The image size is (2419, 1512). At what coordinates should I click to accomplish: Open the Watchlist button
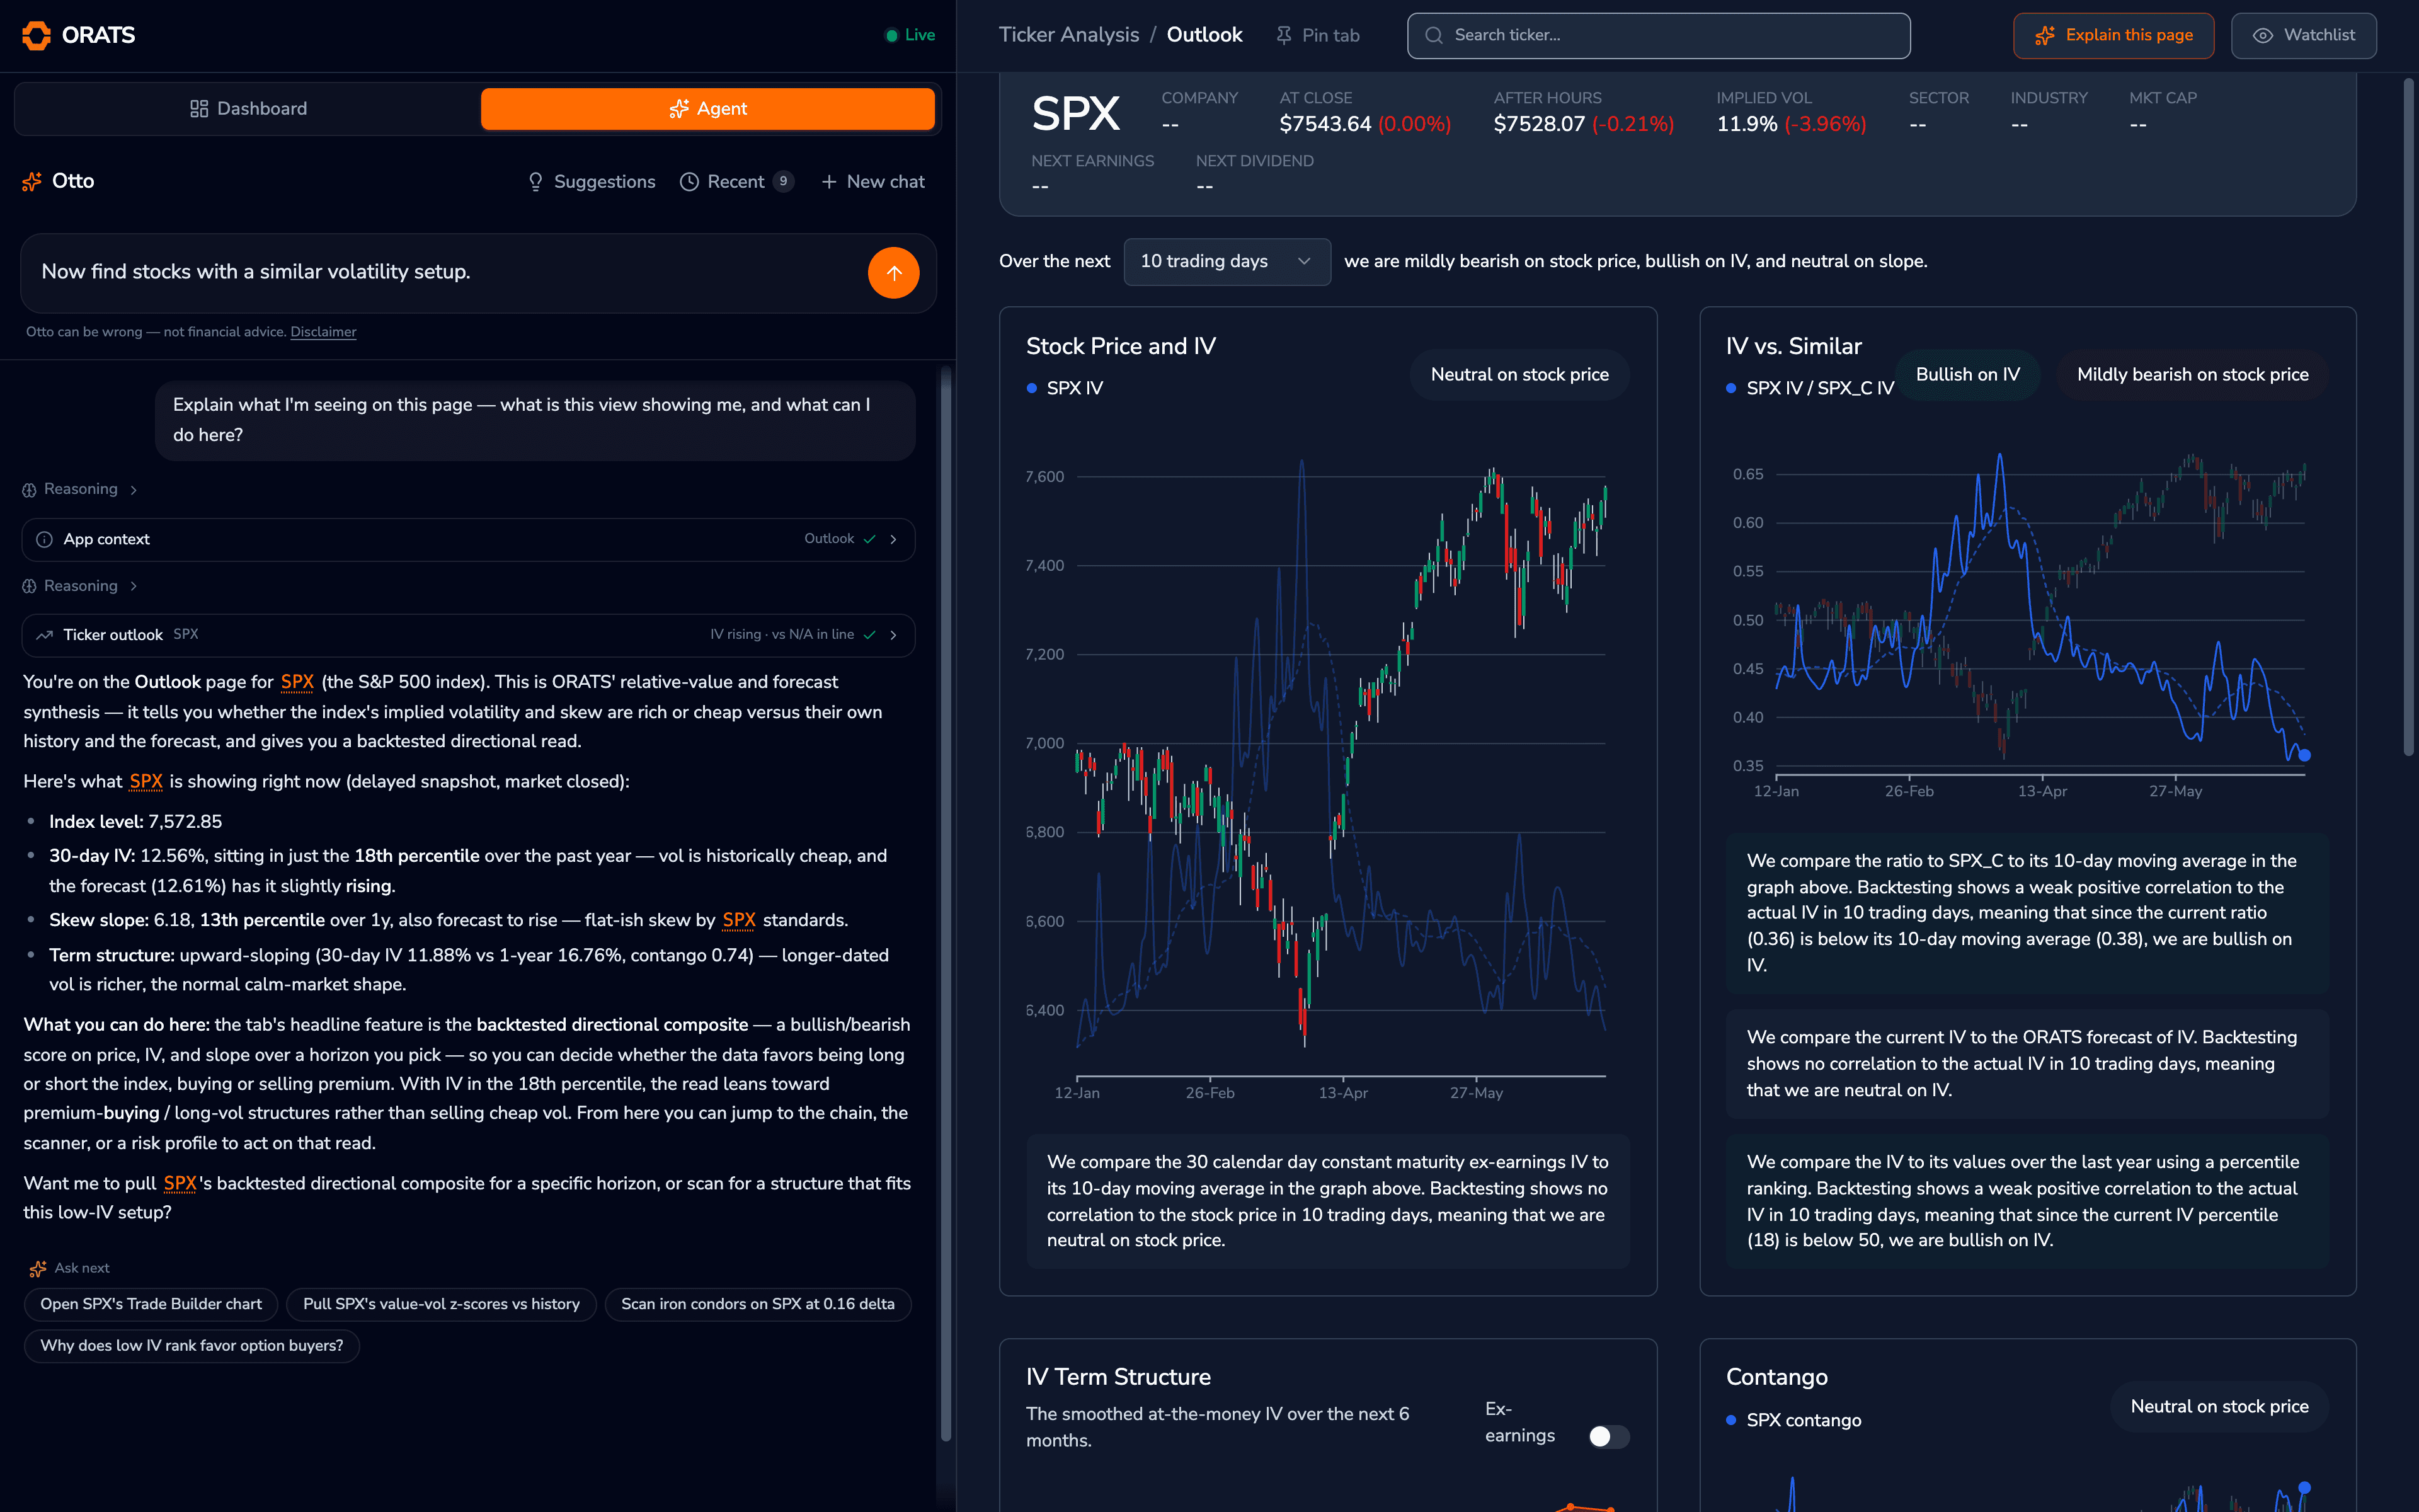point(2303,35)
